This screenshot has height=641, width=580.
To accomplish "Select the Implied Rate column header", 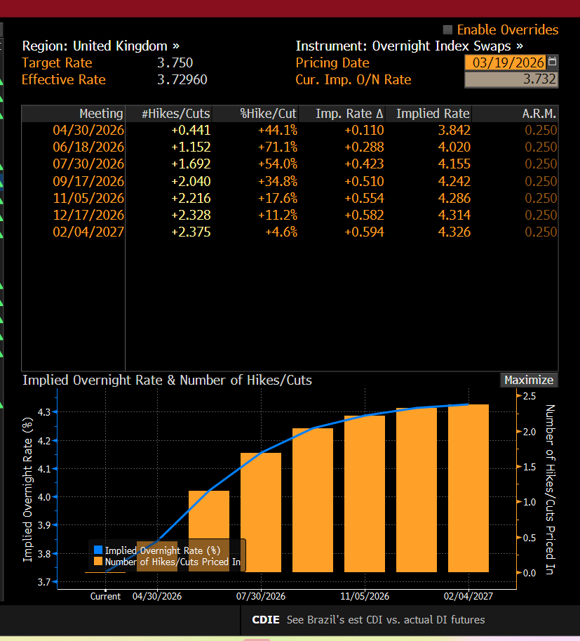I will (433, 114).
